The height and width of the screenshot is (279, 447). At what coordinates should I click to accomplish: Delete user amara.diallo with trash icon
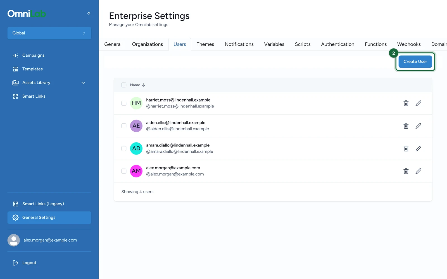coord(406,148)
